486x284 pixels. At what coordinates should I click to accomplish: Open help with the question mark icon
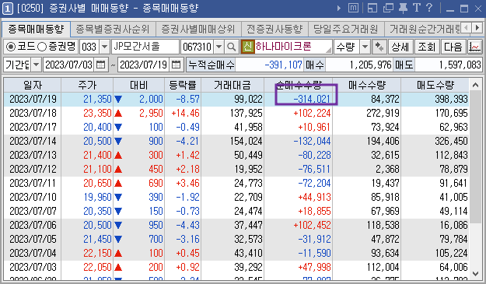429,8
